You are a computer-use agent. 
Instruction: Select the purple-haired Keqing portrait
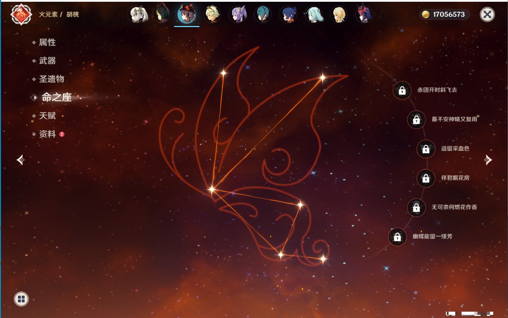[238, 14]
